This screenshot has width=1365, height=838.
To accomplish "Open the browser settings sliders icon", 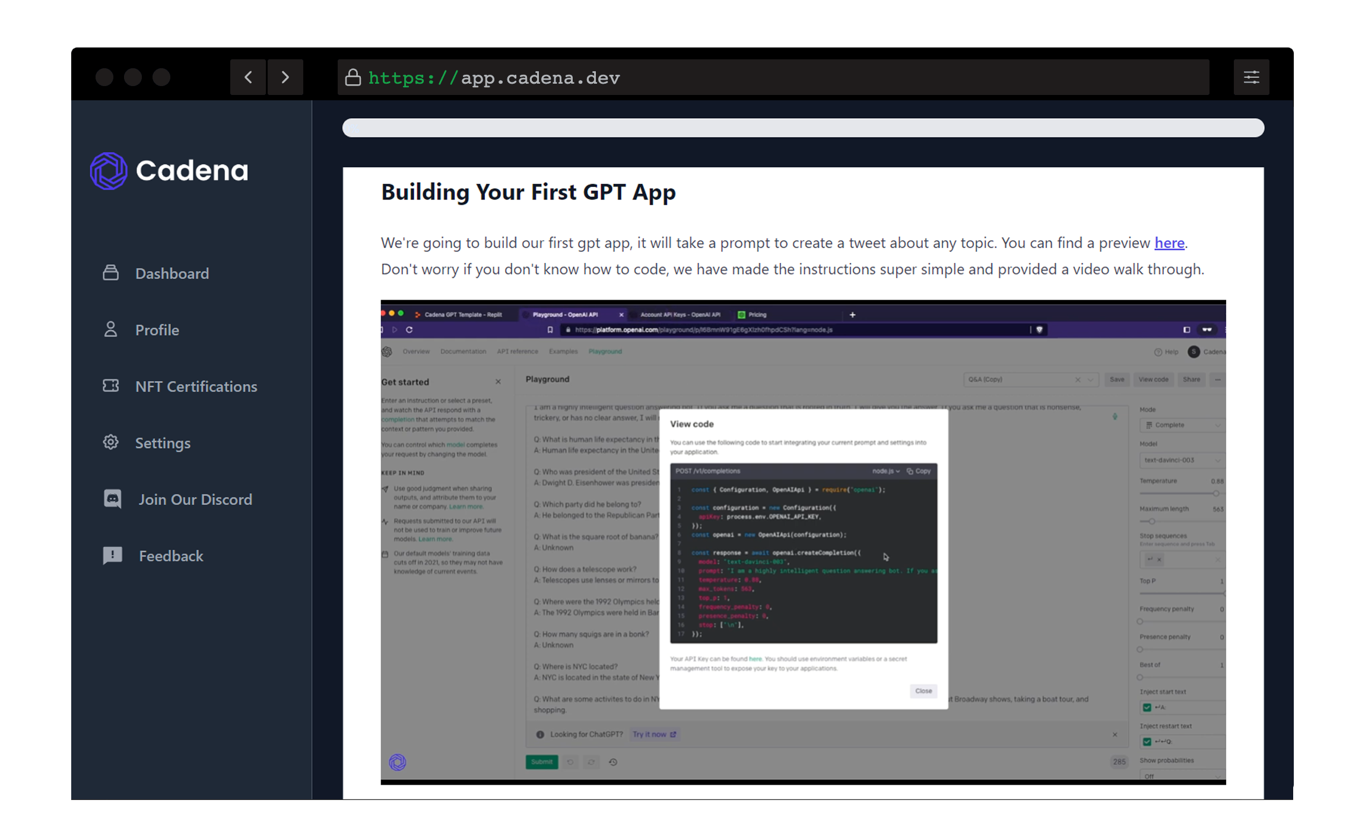I will click(x=1251, y=77).
